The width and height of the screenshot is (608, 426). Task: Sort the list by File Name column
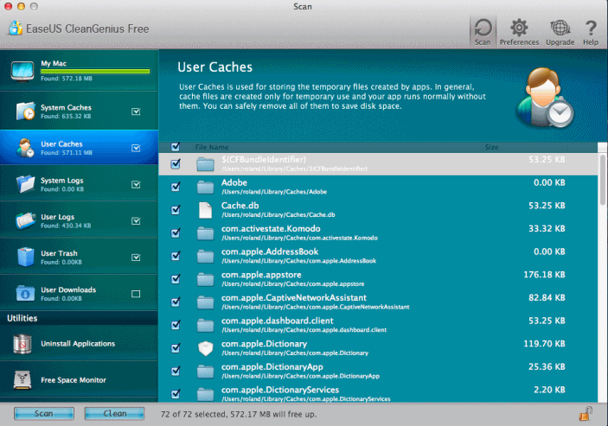212,147
